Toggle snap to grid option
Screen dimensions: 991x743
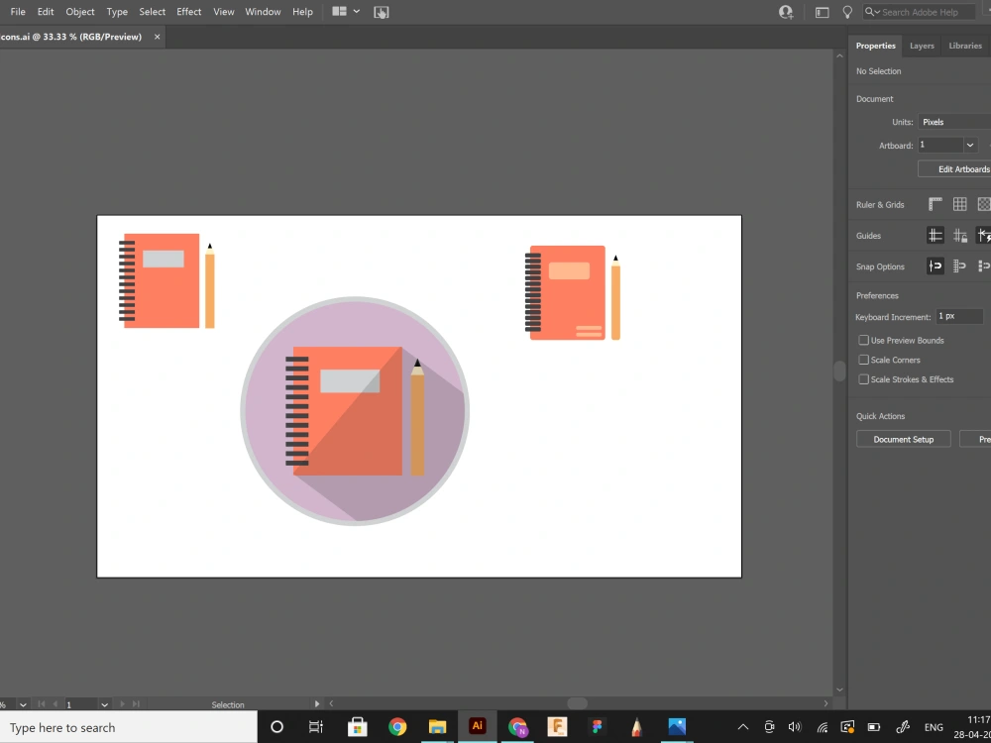(x=960, y=265)
